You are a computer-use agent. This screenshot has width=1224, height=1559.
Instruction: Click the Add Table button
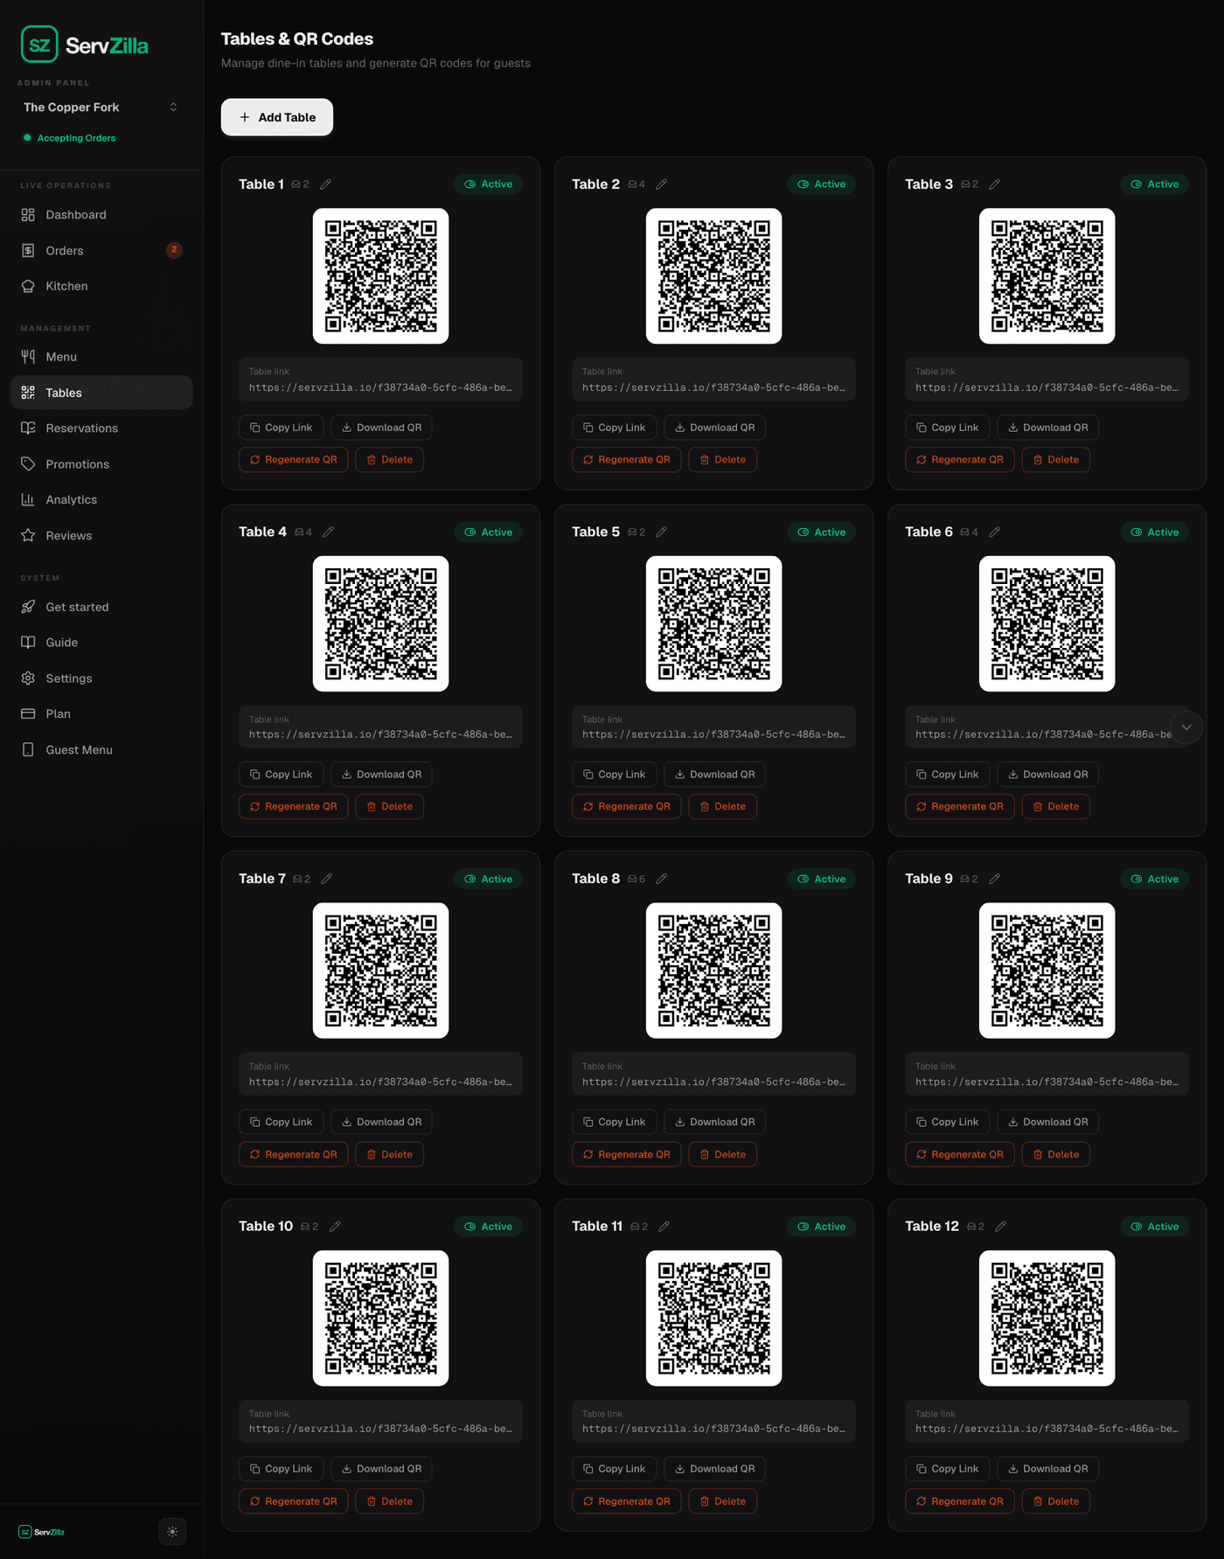pos(277,117)
